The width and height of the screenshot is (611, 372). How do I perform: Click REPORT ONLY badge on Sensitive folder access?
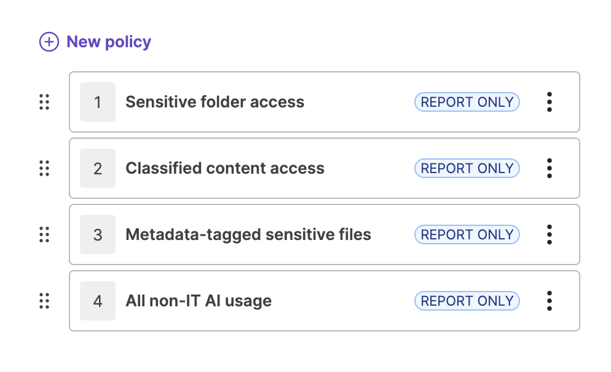click(x=467, y=102)
